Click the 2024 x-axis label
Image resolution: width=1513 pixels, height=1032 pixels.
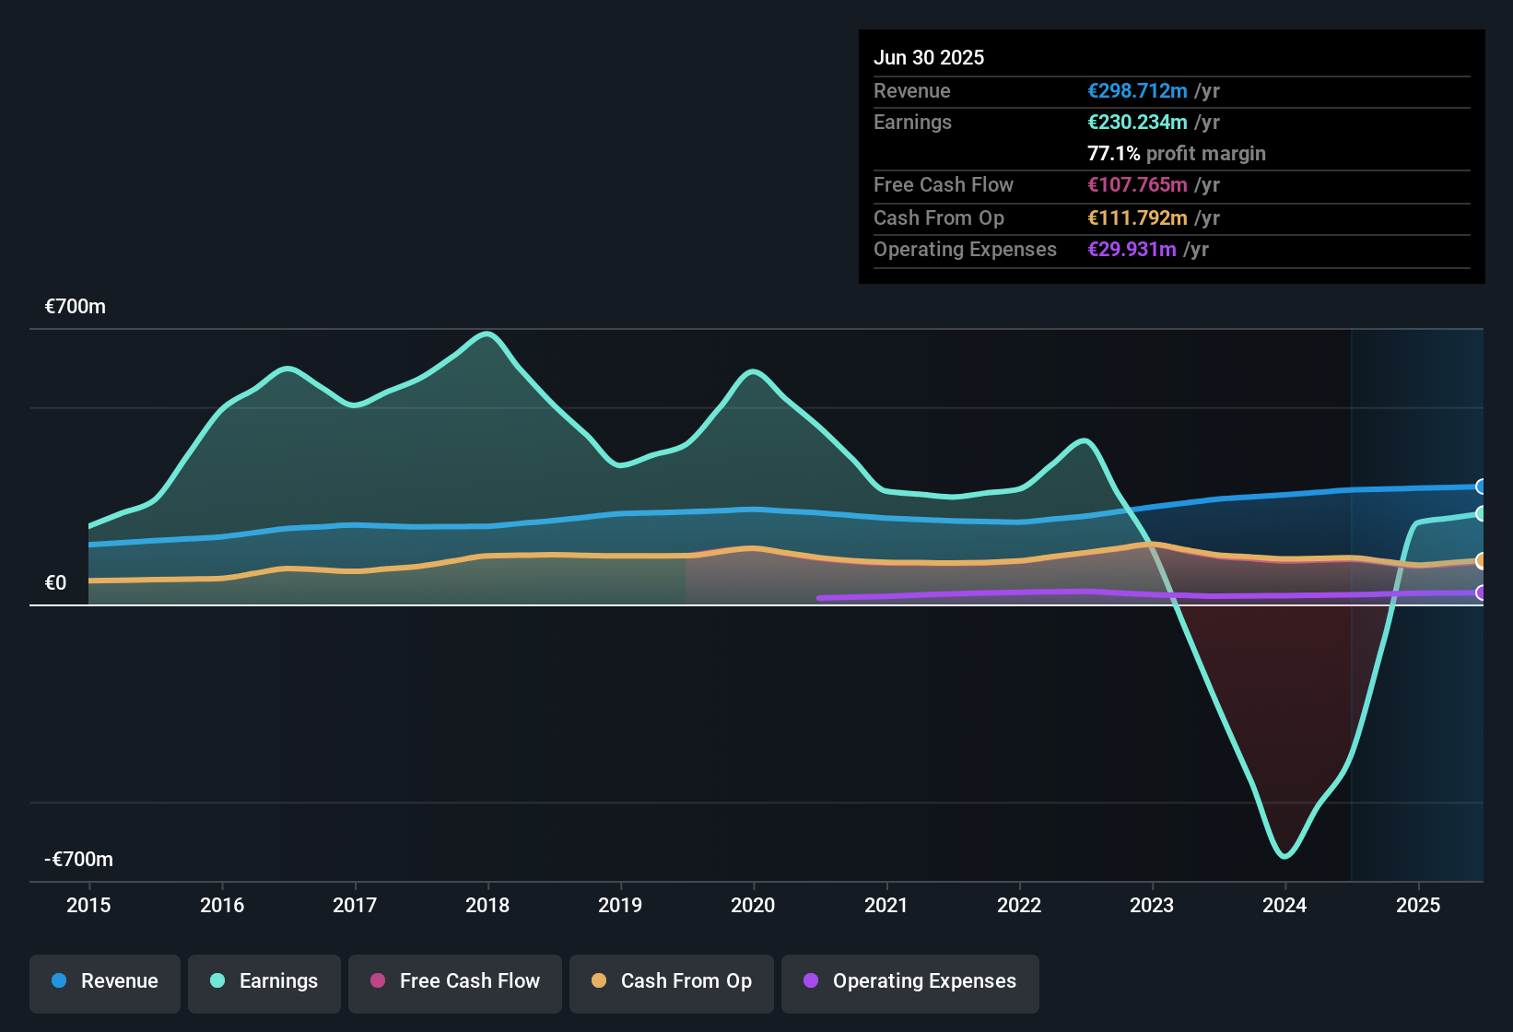click(x=1284, y=906)
